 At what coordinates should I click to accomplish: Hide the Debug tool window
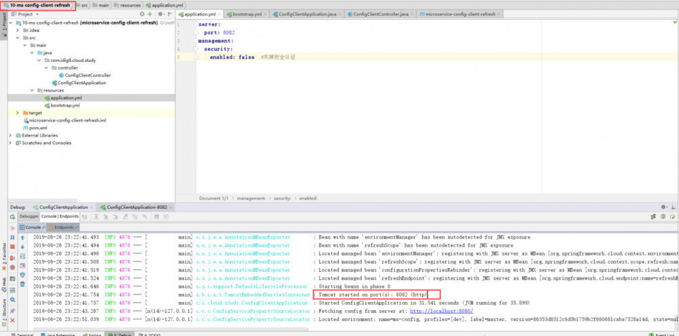(673, 207)
